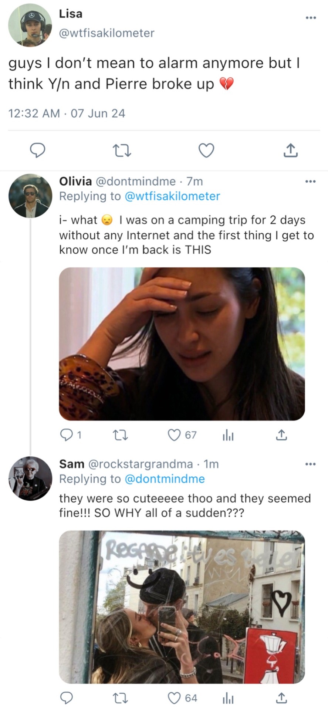
Task: Share Olivia's reply
Action: tap(281, 435)
